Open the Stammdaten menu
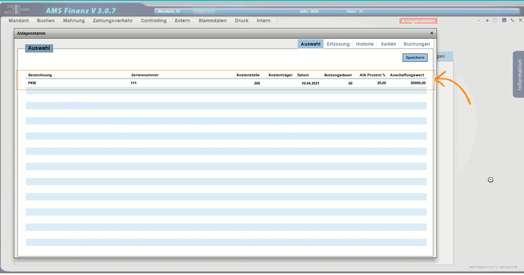Image resolution: width=524 pixels, height=275 pixels. pos(212,21)
